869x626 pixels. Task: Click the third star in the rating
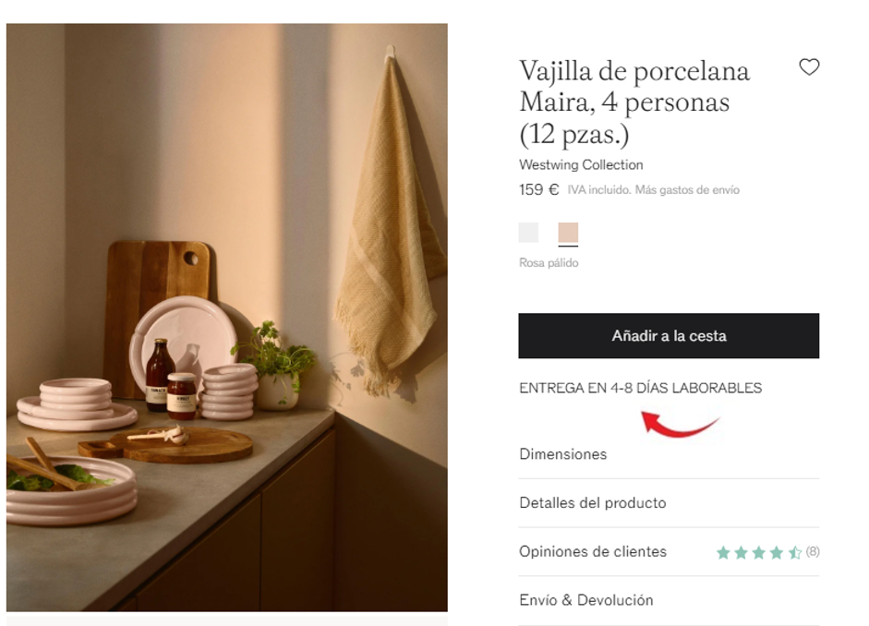[x=759, y=552]
